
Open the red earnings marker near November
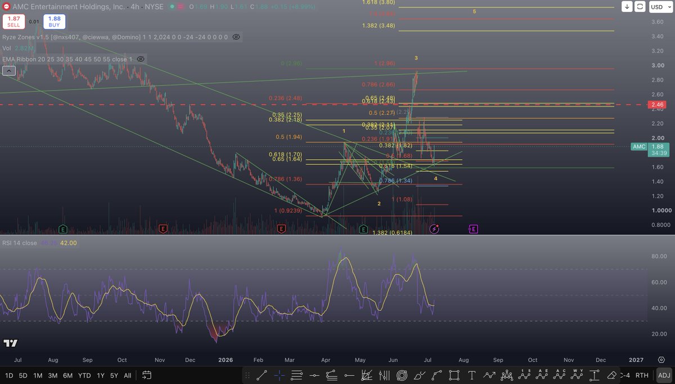[163, 229]
